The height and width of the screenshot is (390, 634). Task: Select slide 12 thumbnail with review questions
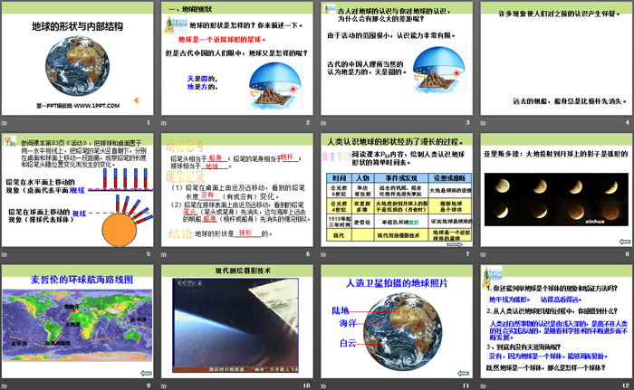point(556,322)
